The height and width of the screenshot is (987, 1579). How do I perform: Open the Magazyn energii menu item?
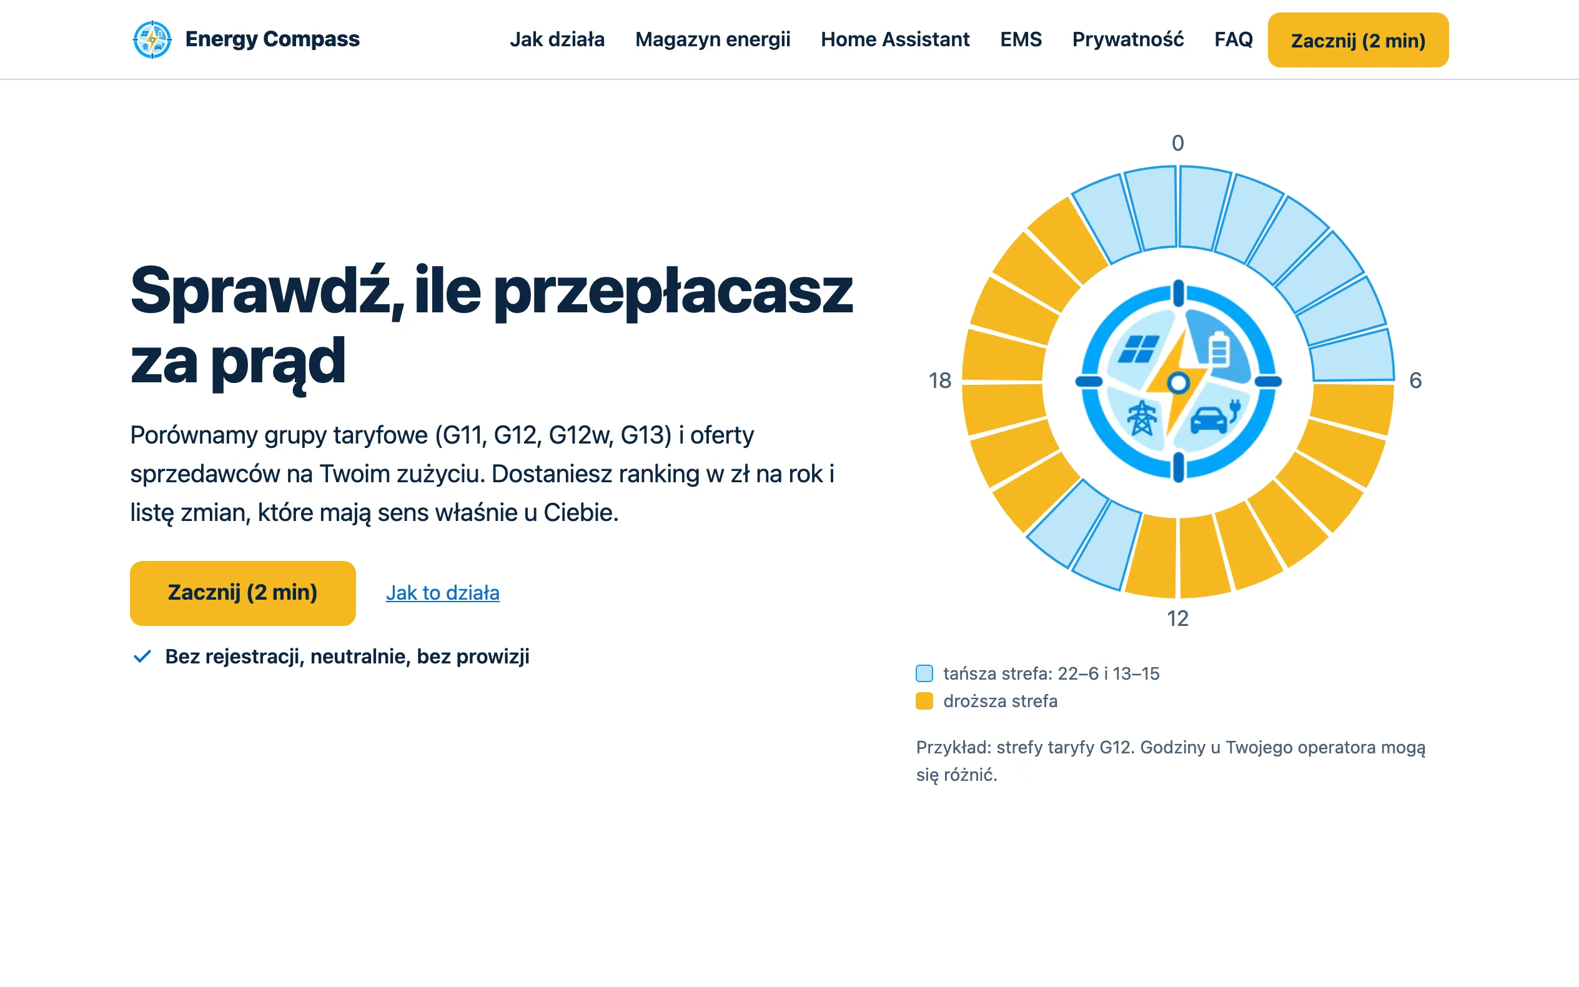tap(713, 40)
